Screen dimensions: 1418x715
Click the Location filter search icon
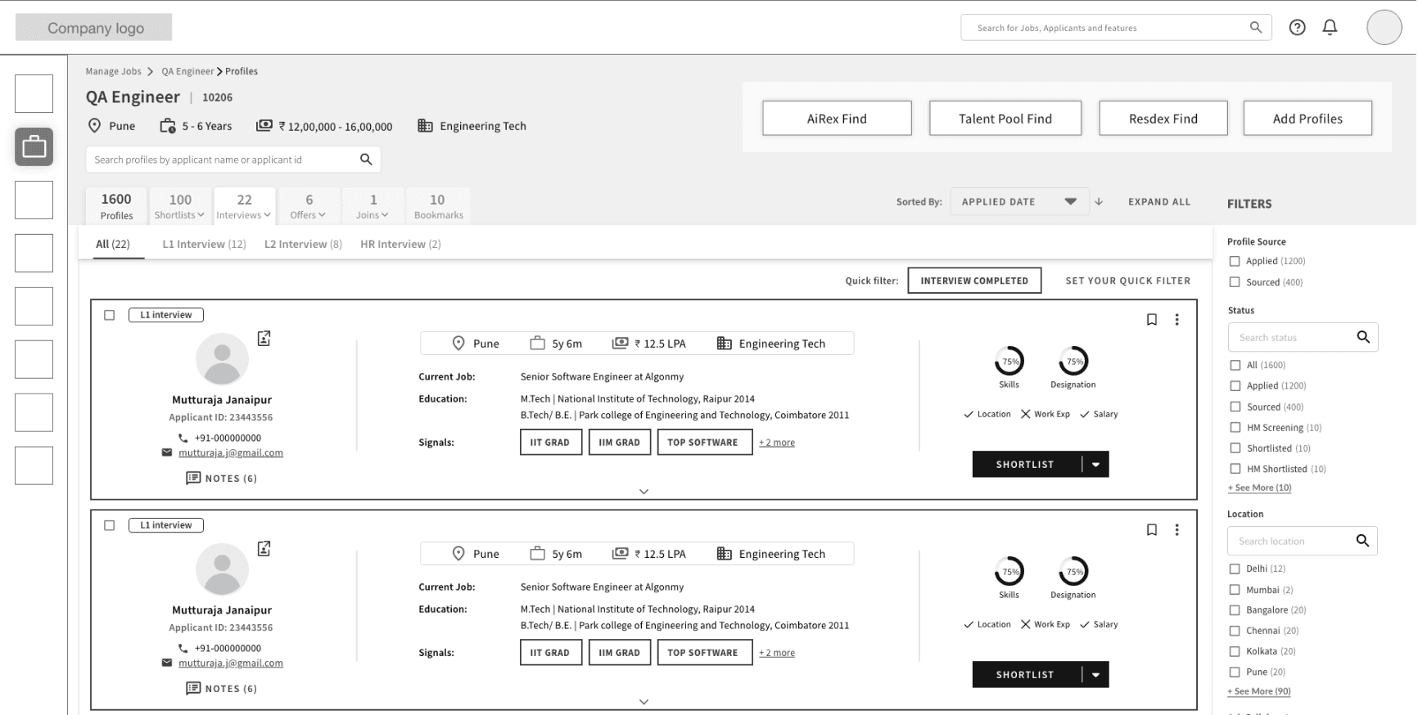click(x=1362, y=541)
